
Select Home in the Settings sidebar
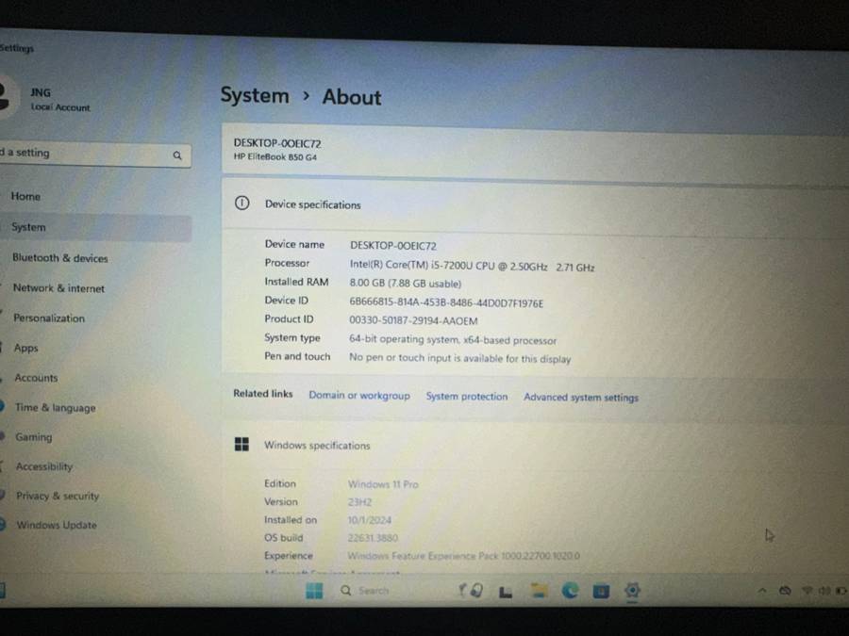click(25, 196)
